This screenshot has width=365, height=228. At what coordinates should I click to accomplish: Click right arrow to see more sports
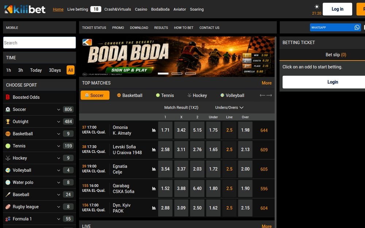coord(269,95)
